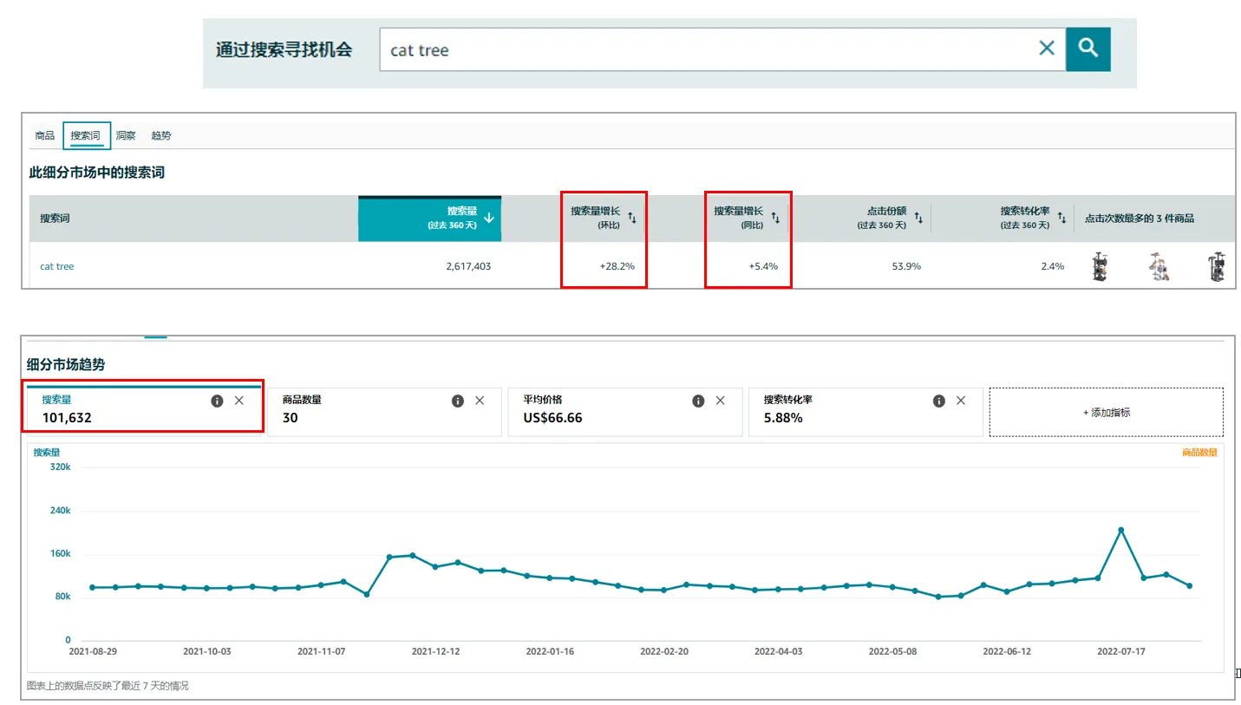Remove the 搜索量 metric card
Image resolution: width=1241 pixels, height=705 pixels.
239,401
